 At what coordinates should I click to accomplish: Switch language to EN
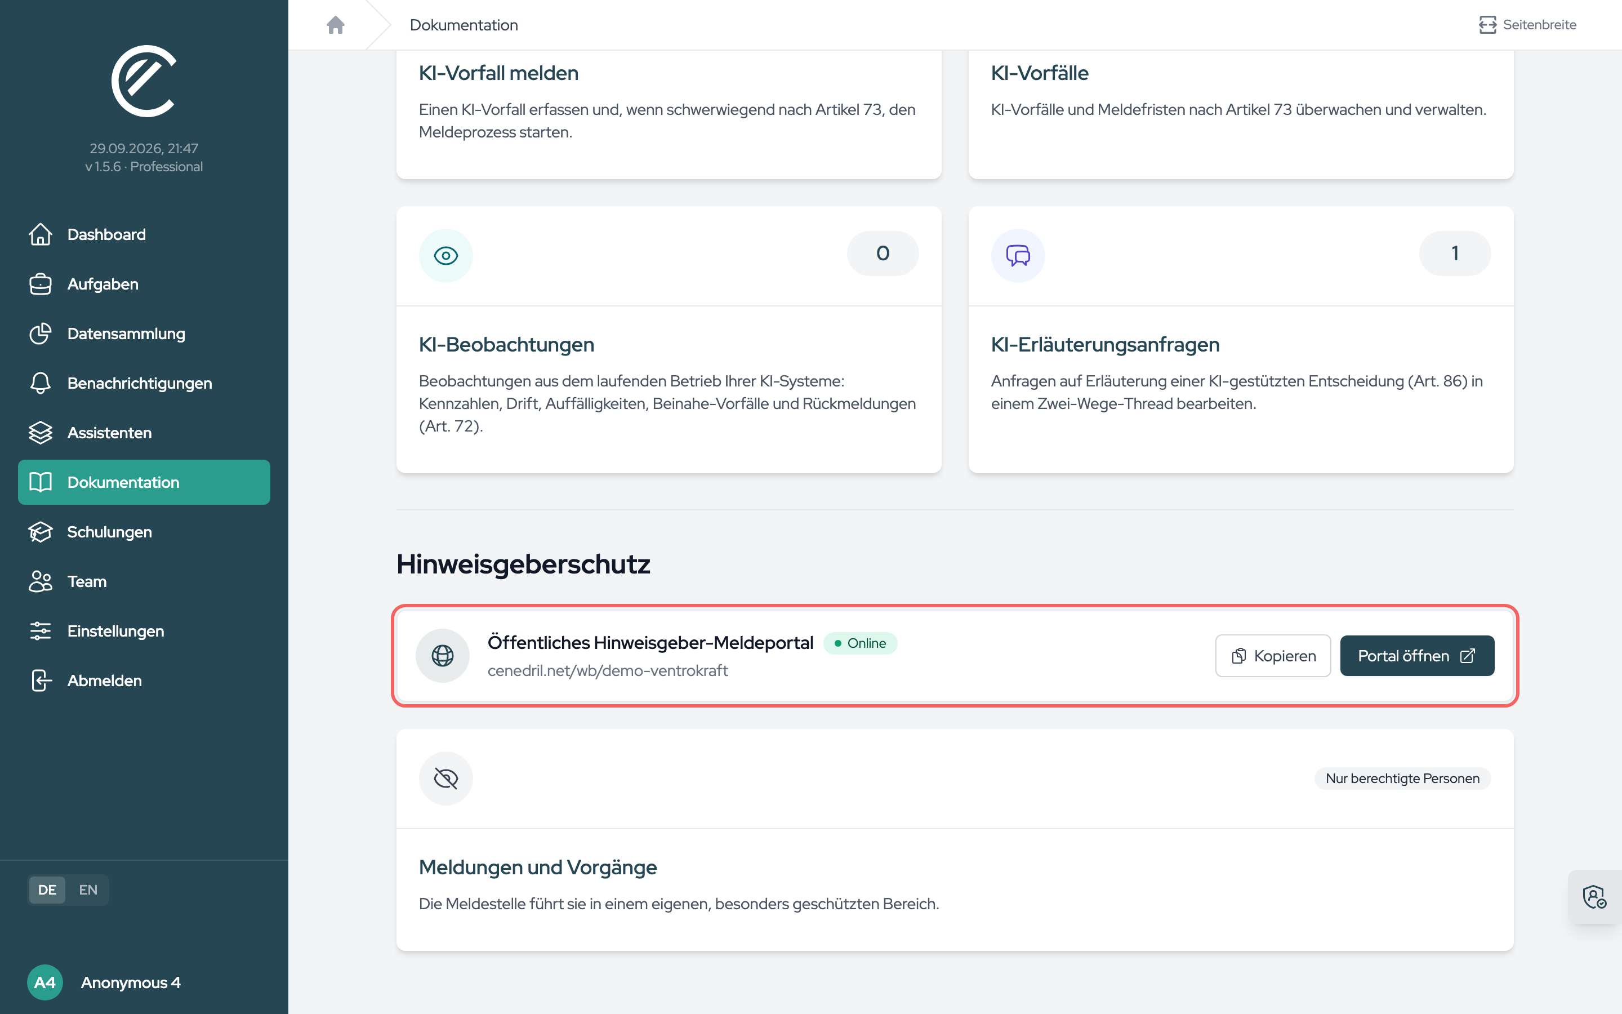88,890
